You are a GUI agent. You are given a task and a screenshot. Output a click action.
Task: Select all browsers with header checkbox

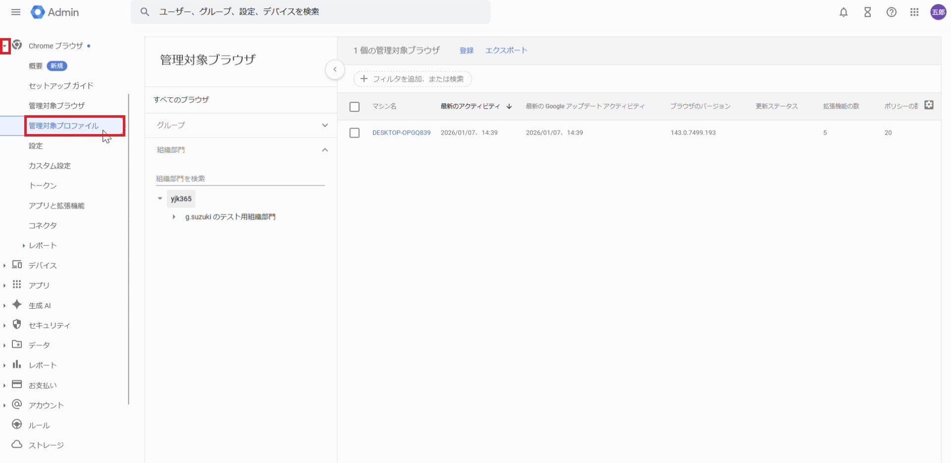(x=354, y=107)
